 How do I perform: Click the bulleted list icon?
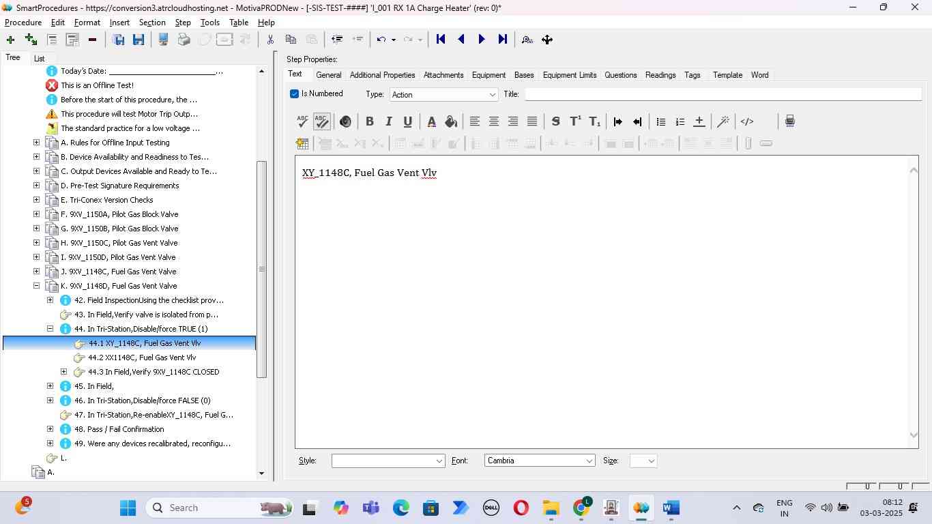[x=660, y=121]
